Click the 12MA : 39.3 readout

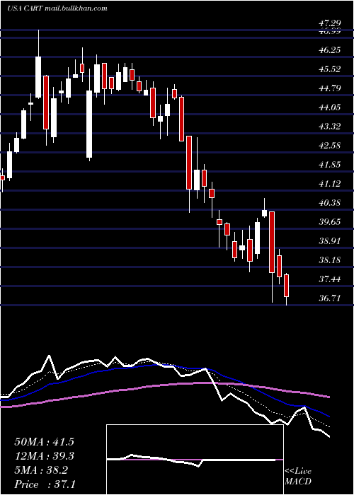click(x=44, y=456)
